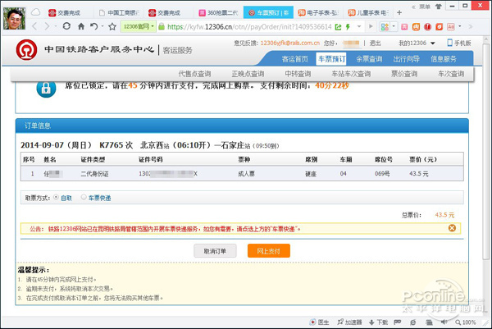Click 中转查询 submenu item
The width and height of the screenshot is (492, 329).
[x=298, y=74]
